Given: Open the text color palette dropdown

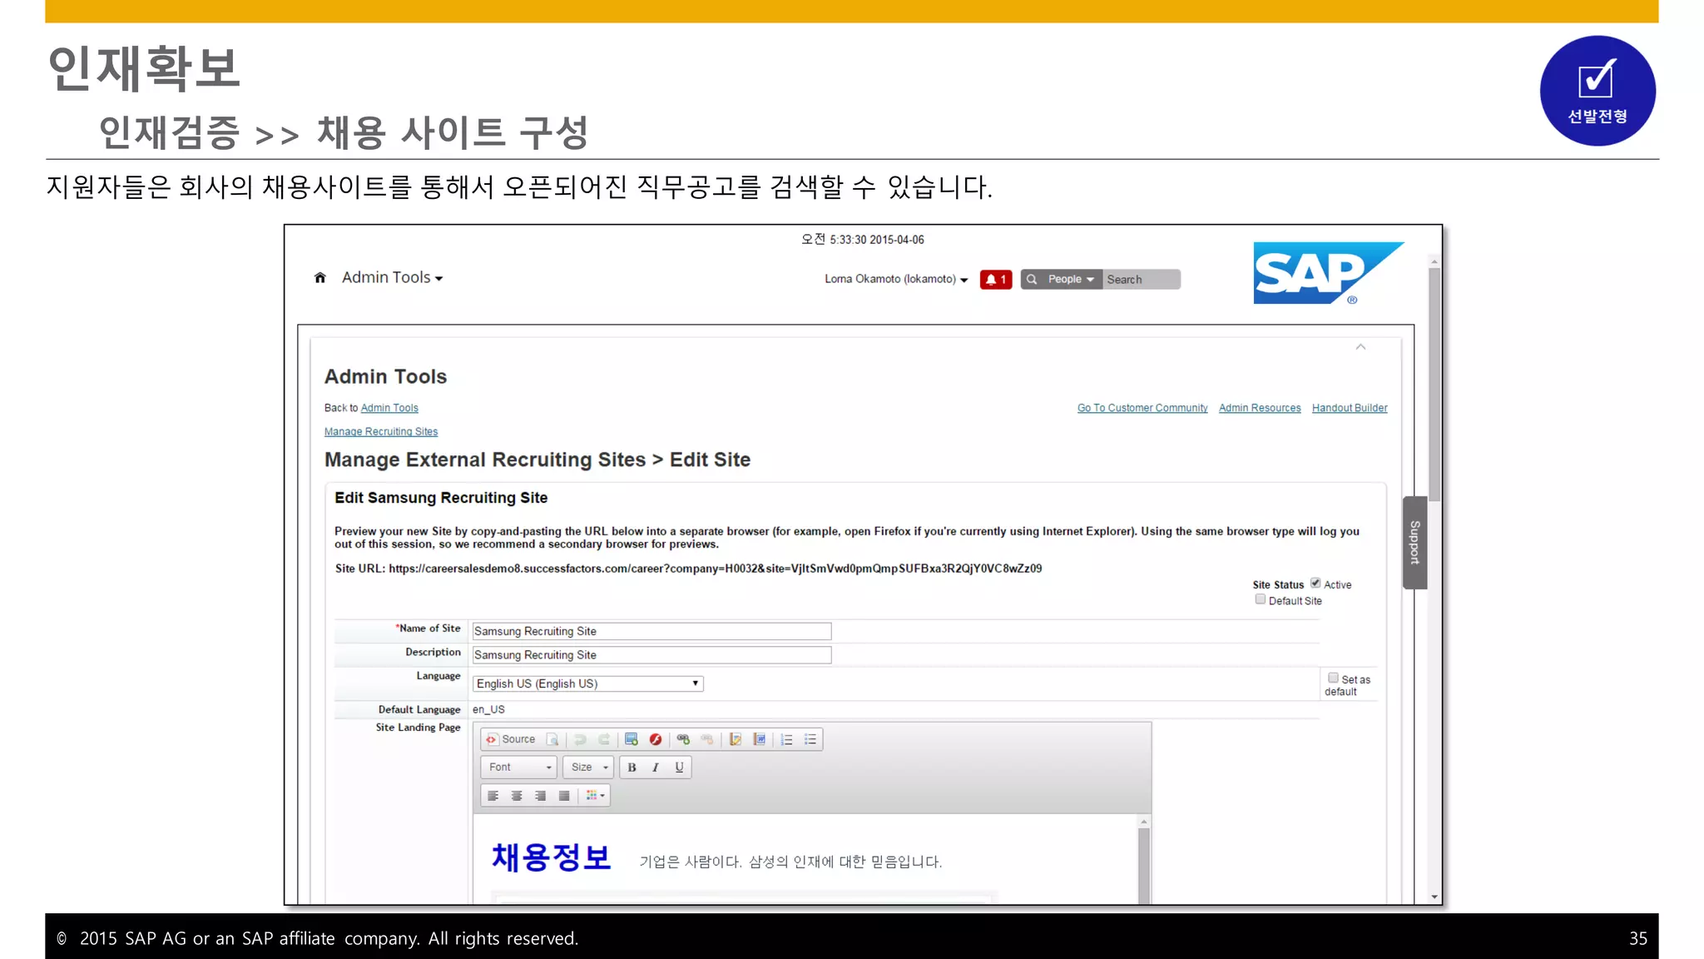Looking at the screenshot, I should pos(596,796).
